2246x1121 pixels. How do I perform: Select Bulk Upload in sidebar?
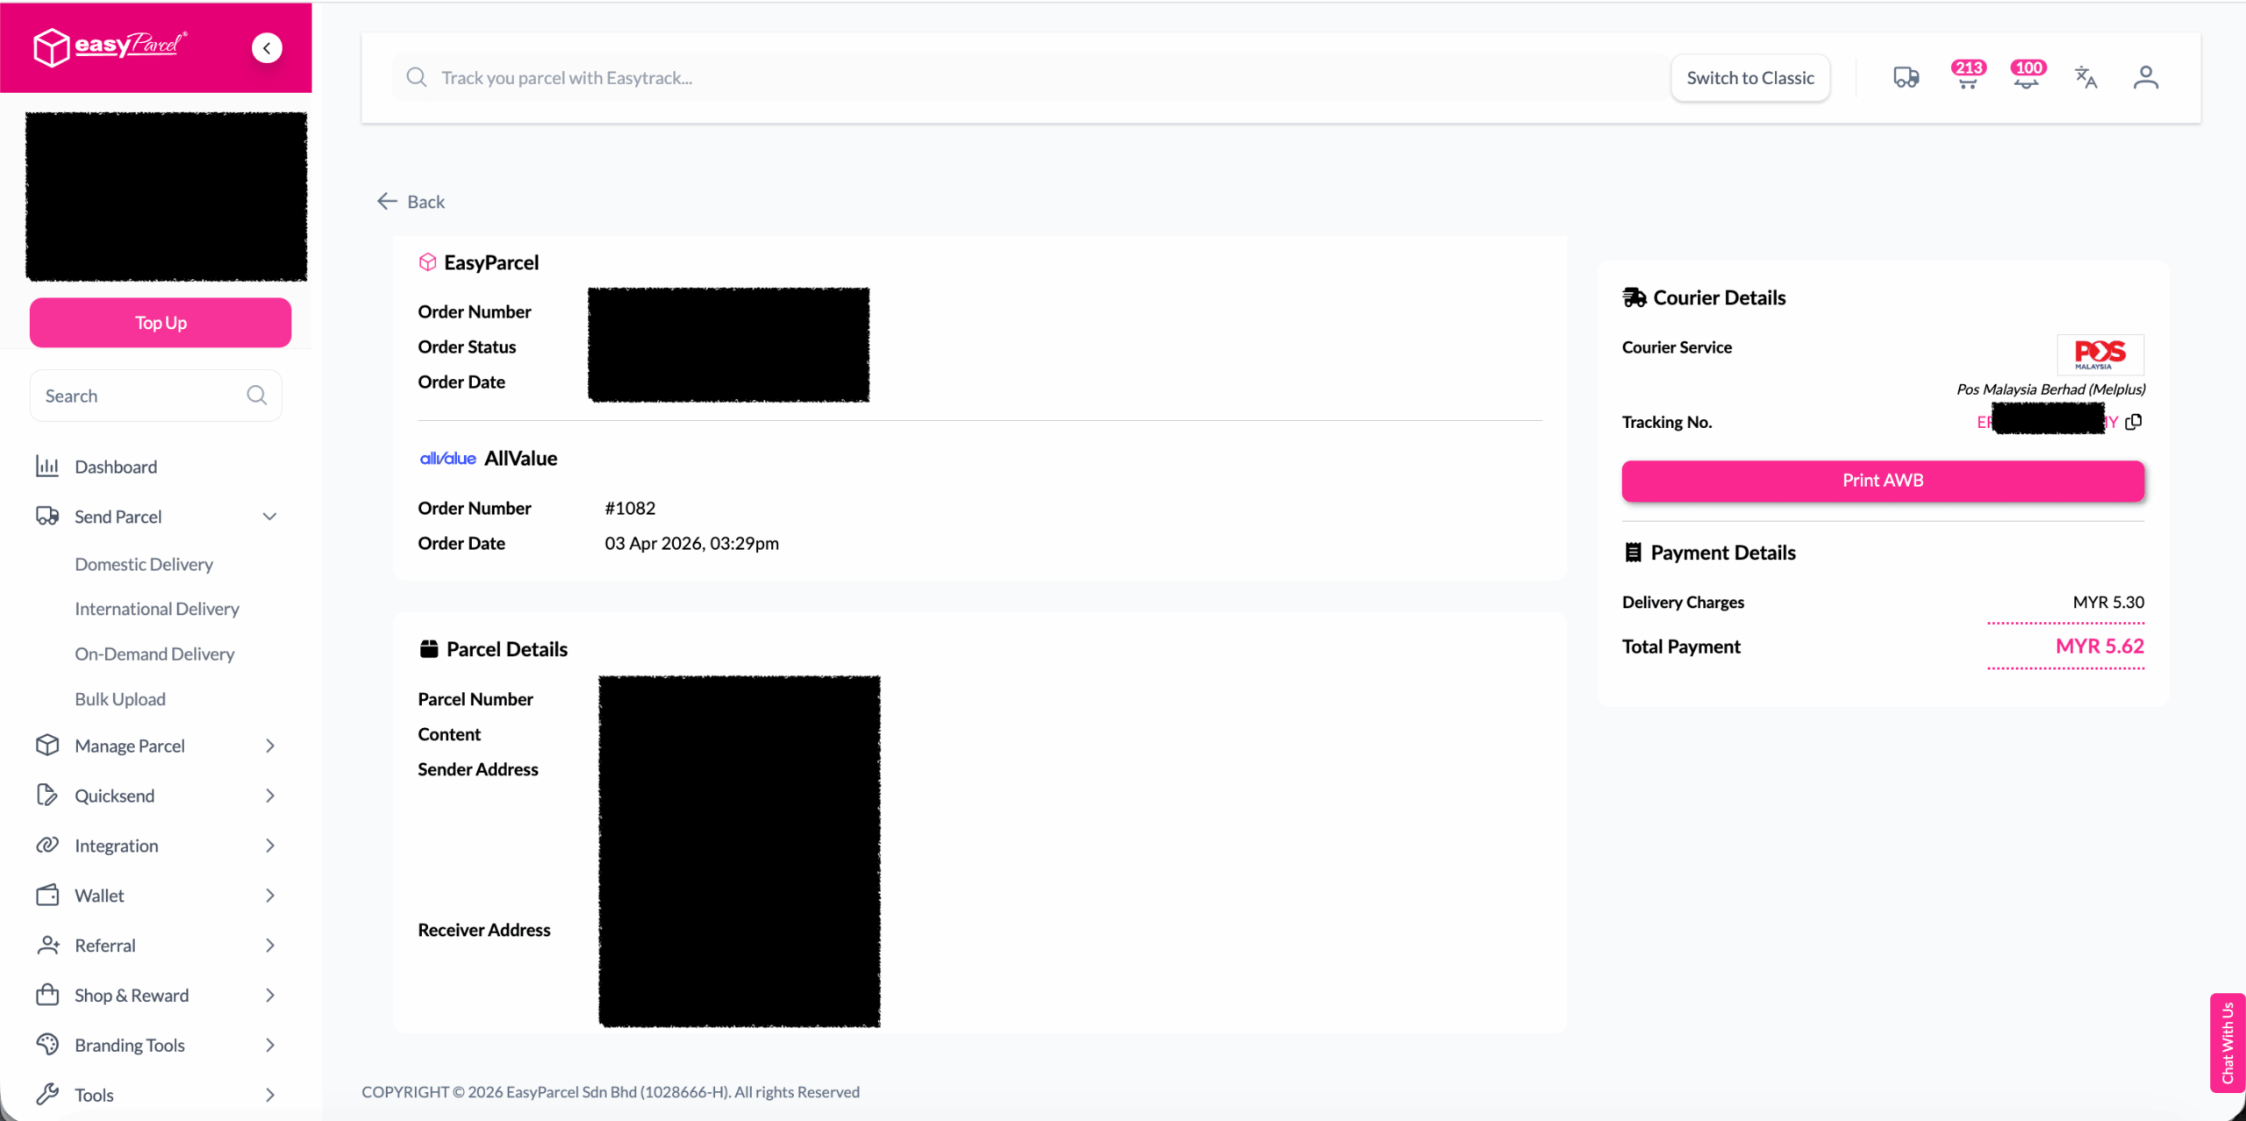tap(120, 699)
